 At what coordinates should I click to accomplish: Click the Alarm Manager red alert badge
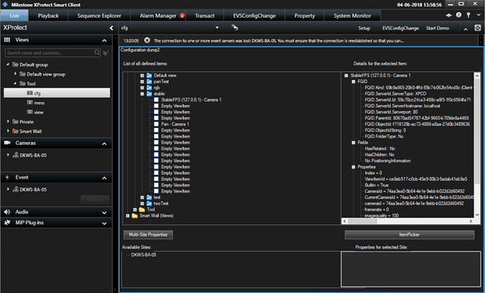(x=182, y=15)
